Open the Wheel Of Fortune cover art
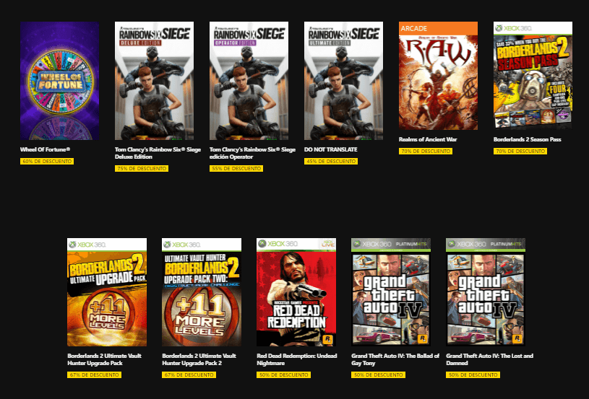This screenshot has height=399, width=589. (60, 81)
